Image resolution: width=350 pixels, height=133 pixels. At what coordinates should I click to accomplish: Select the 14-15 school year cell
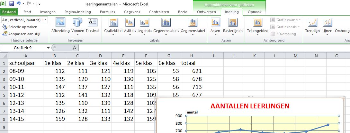26,119
